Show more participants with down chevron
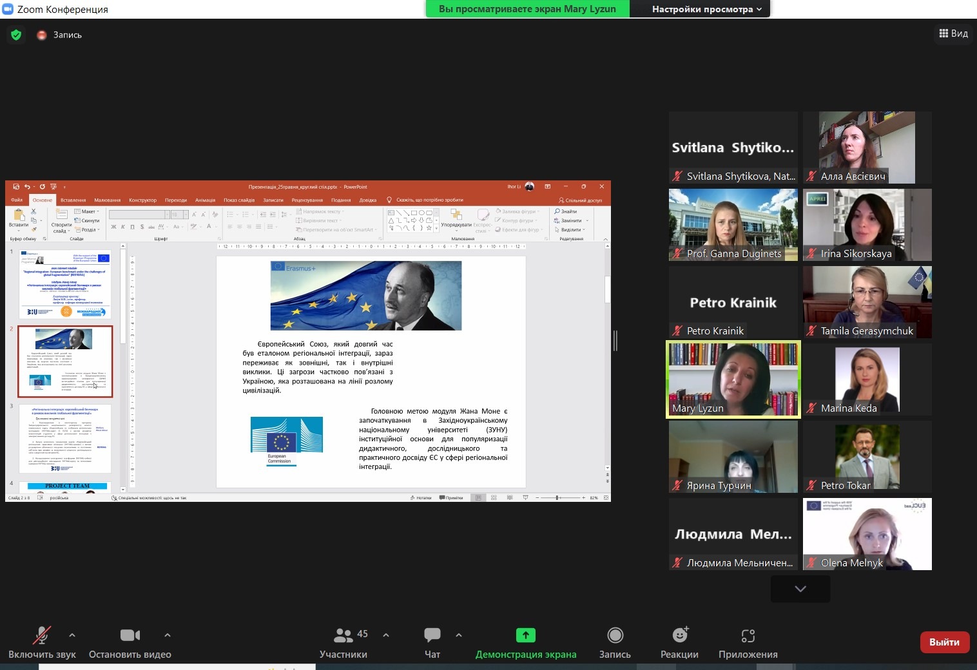Screen dimensions: 977x670 (x=800, y=589)
